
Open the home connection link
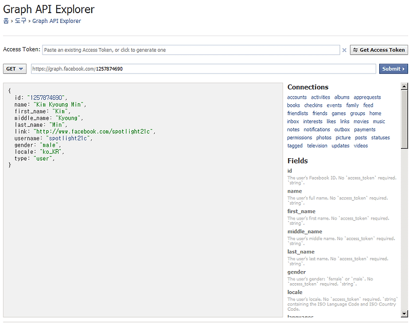(x=375, y=113)
